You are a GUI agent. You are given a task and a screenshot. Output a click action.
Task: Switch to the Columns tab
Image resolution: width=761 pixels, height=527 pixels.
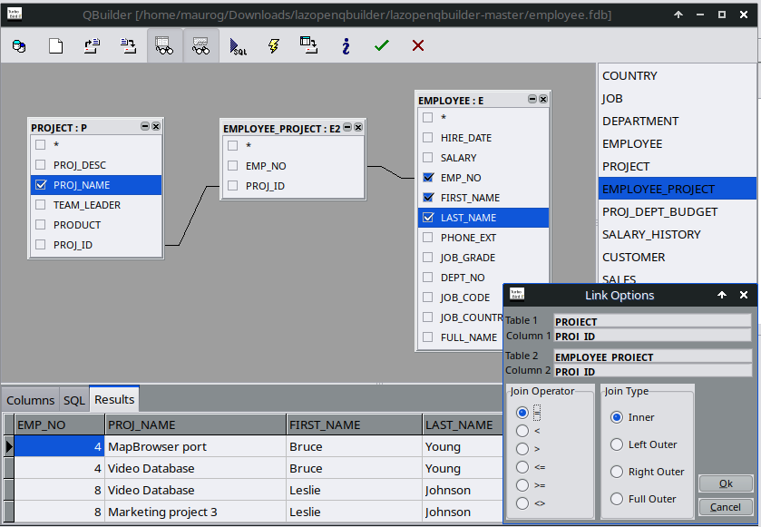tap(30, 400)
